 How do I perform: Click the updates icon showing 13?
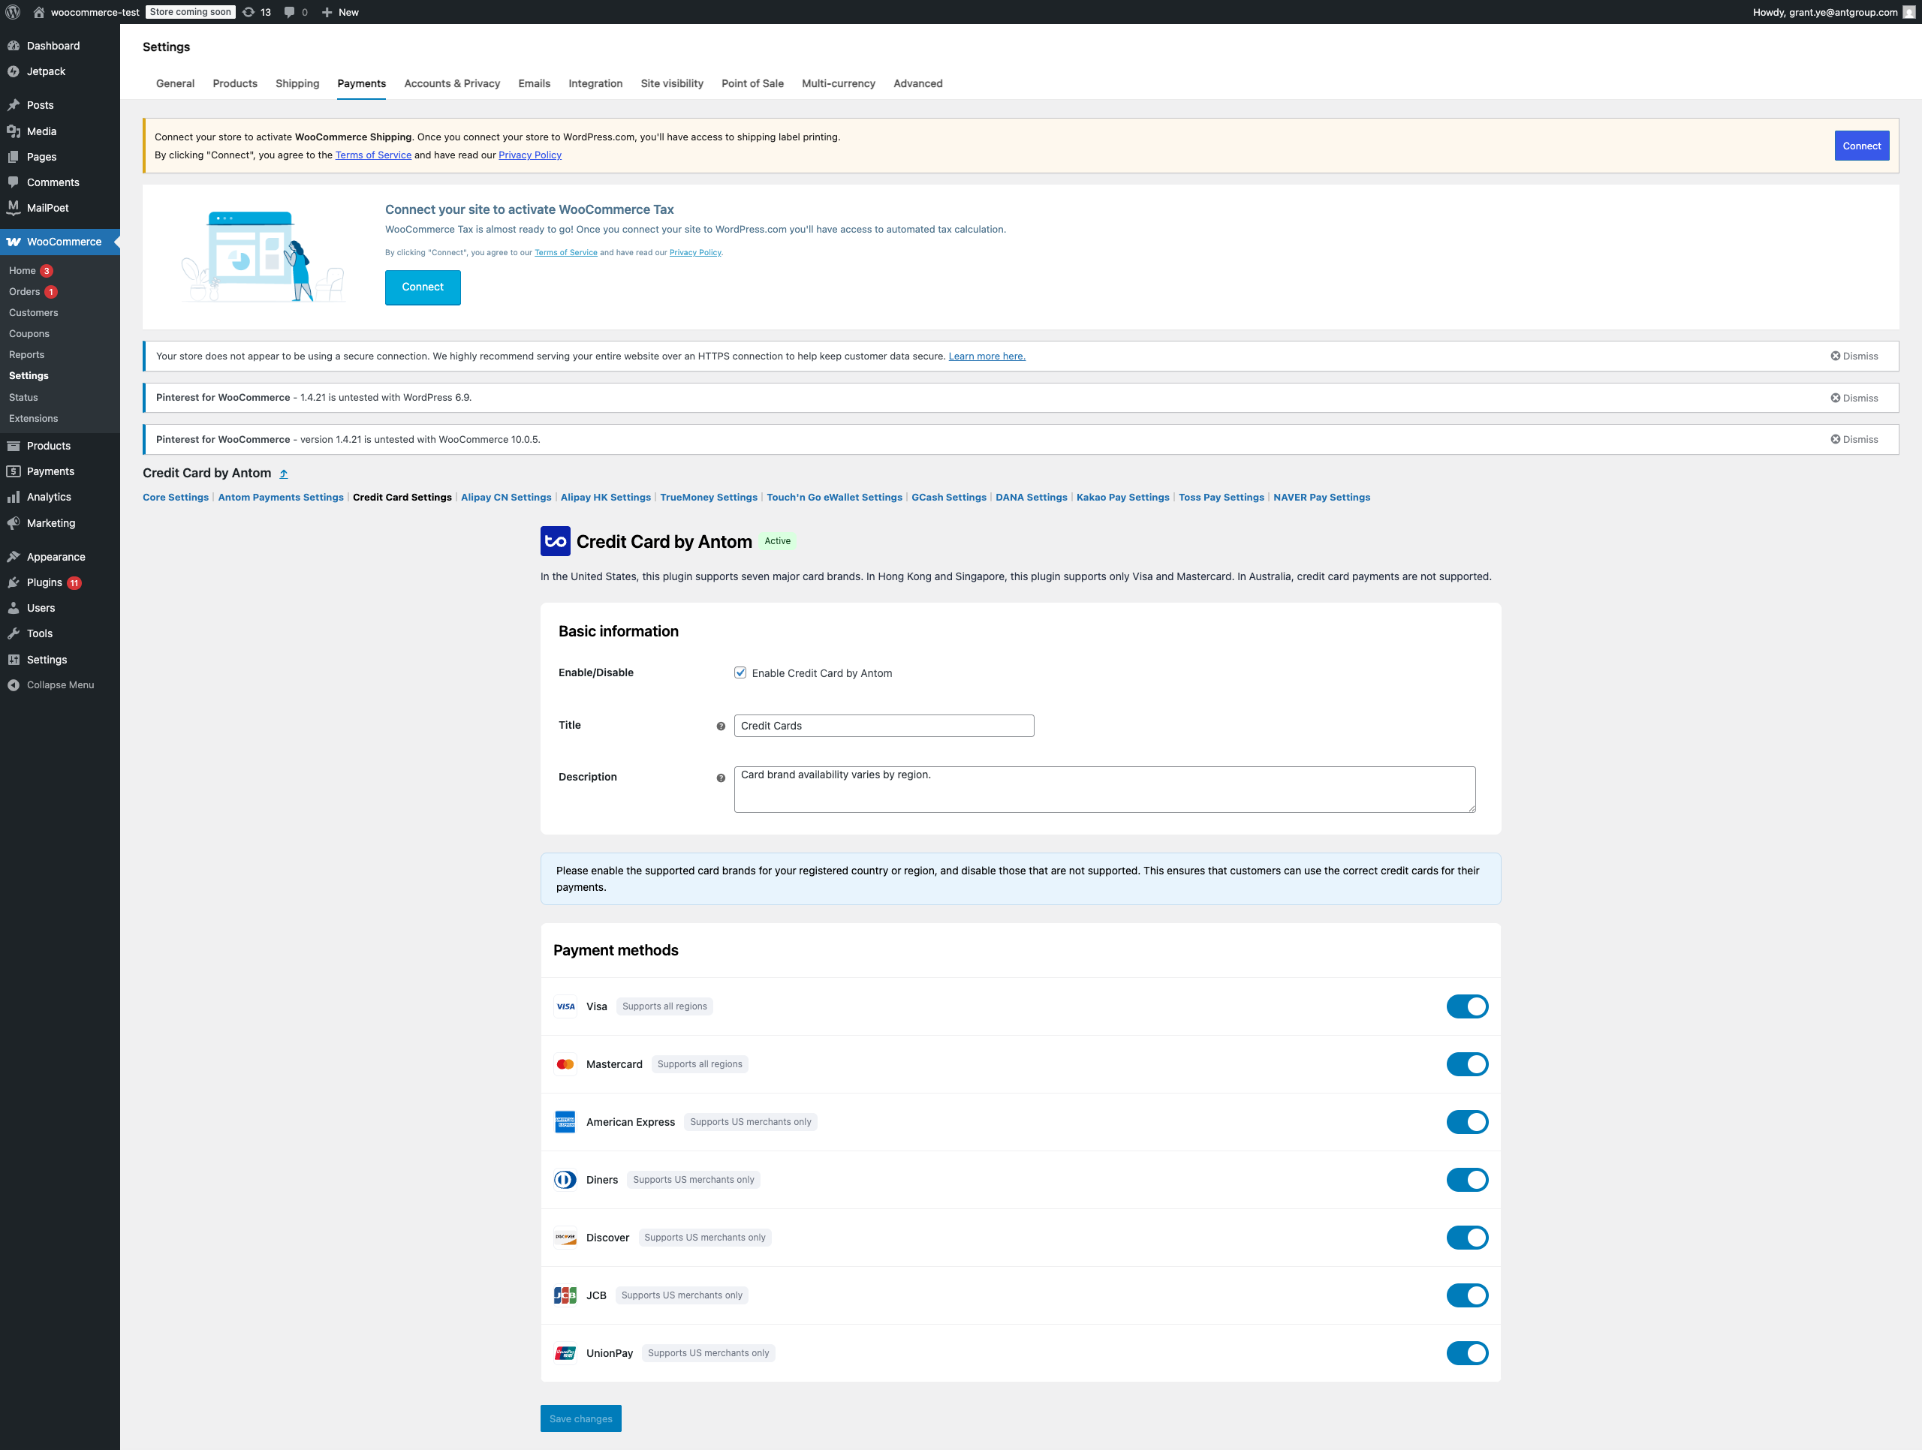point(249,12)
